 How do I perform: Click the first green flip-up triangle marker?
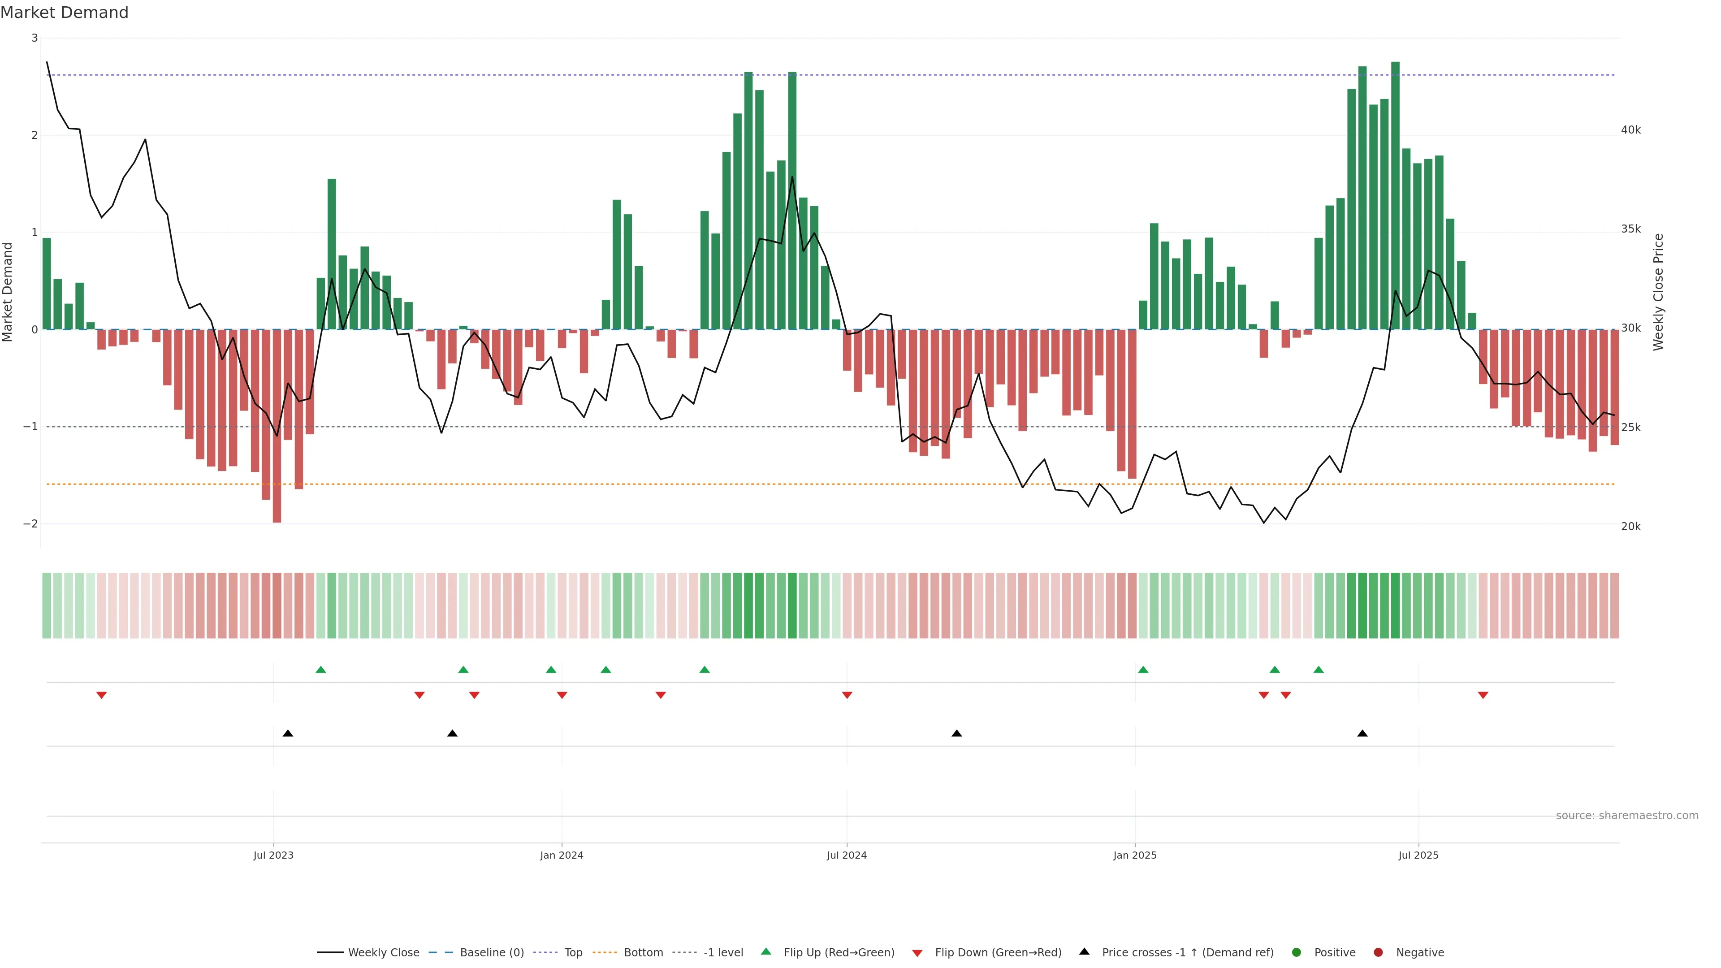tap(321, 670)
